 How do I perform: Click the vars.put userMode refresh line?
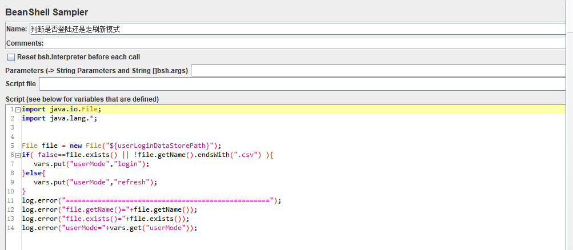point(95,182)
